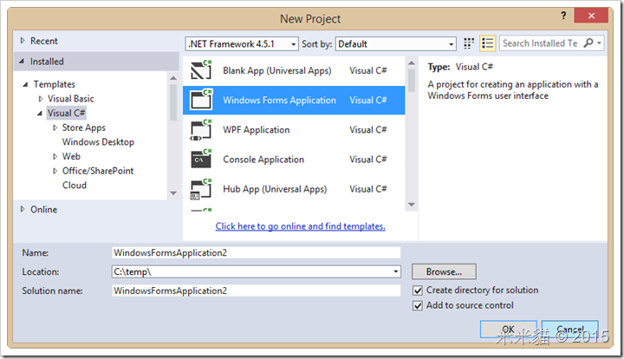Open the Location path dropdown arrow

395,271
